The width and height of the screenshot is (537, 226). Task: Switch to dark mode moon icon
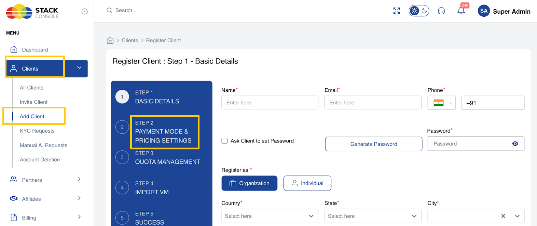(424, 11)
